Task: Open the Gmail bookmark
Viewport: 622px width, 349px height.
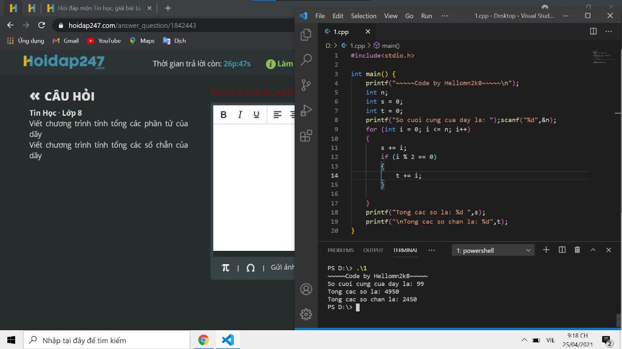Action: point(66,41)
